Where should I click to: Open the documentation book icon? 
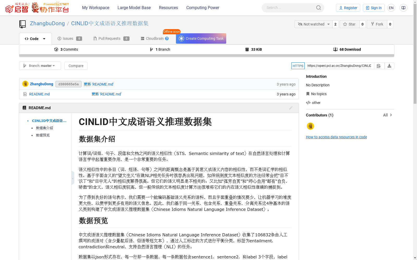(x=403, y=8)
